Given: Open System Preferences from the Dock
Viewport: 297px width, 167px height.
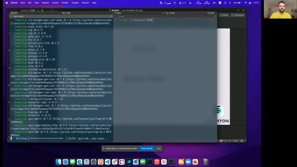Looking at the screenshot, I should [x=94, y=162].
